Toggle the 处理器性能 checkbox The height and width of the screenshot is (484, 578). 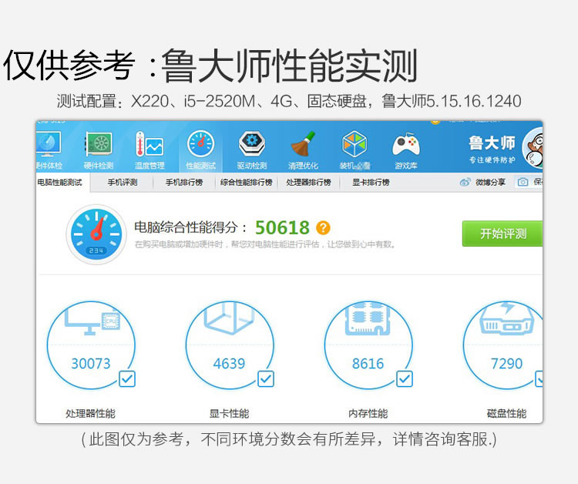(x=127, y=379)
